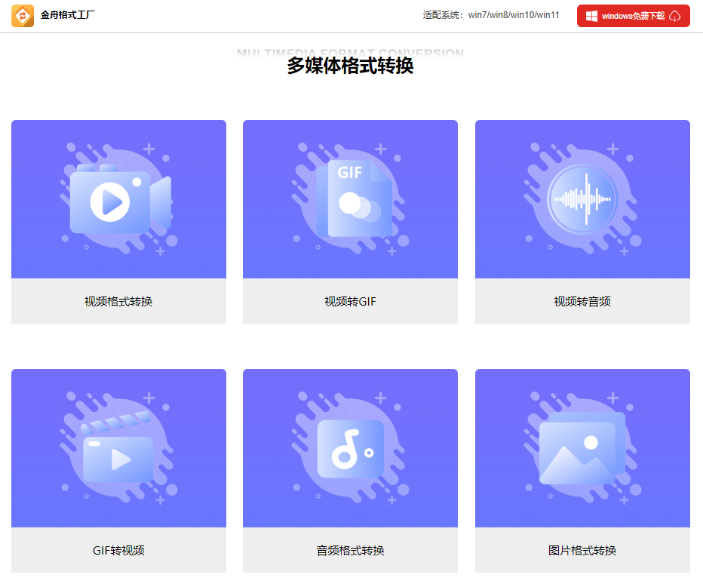This screenshot has width=703, height=587.
Task: Select the 视频格式转换 label
Action: click(x=118, y=301)
